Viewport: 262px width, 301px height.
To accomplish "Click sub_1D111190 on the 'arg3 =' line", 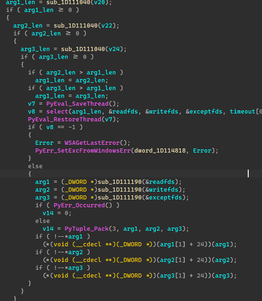I will pyautogui.click(x=120, y=198).
